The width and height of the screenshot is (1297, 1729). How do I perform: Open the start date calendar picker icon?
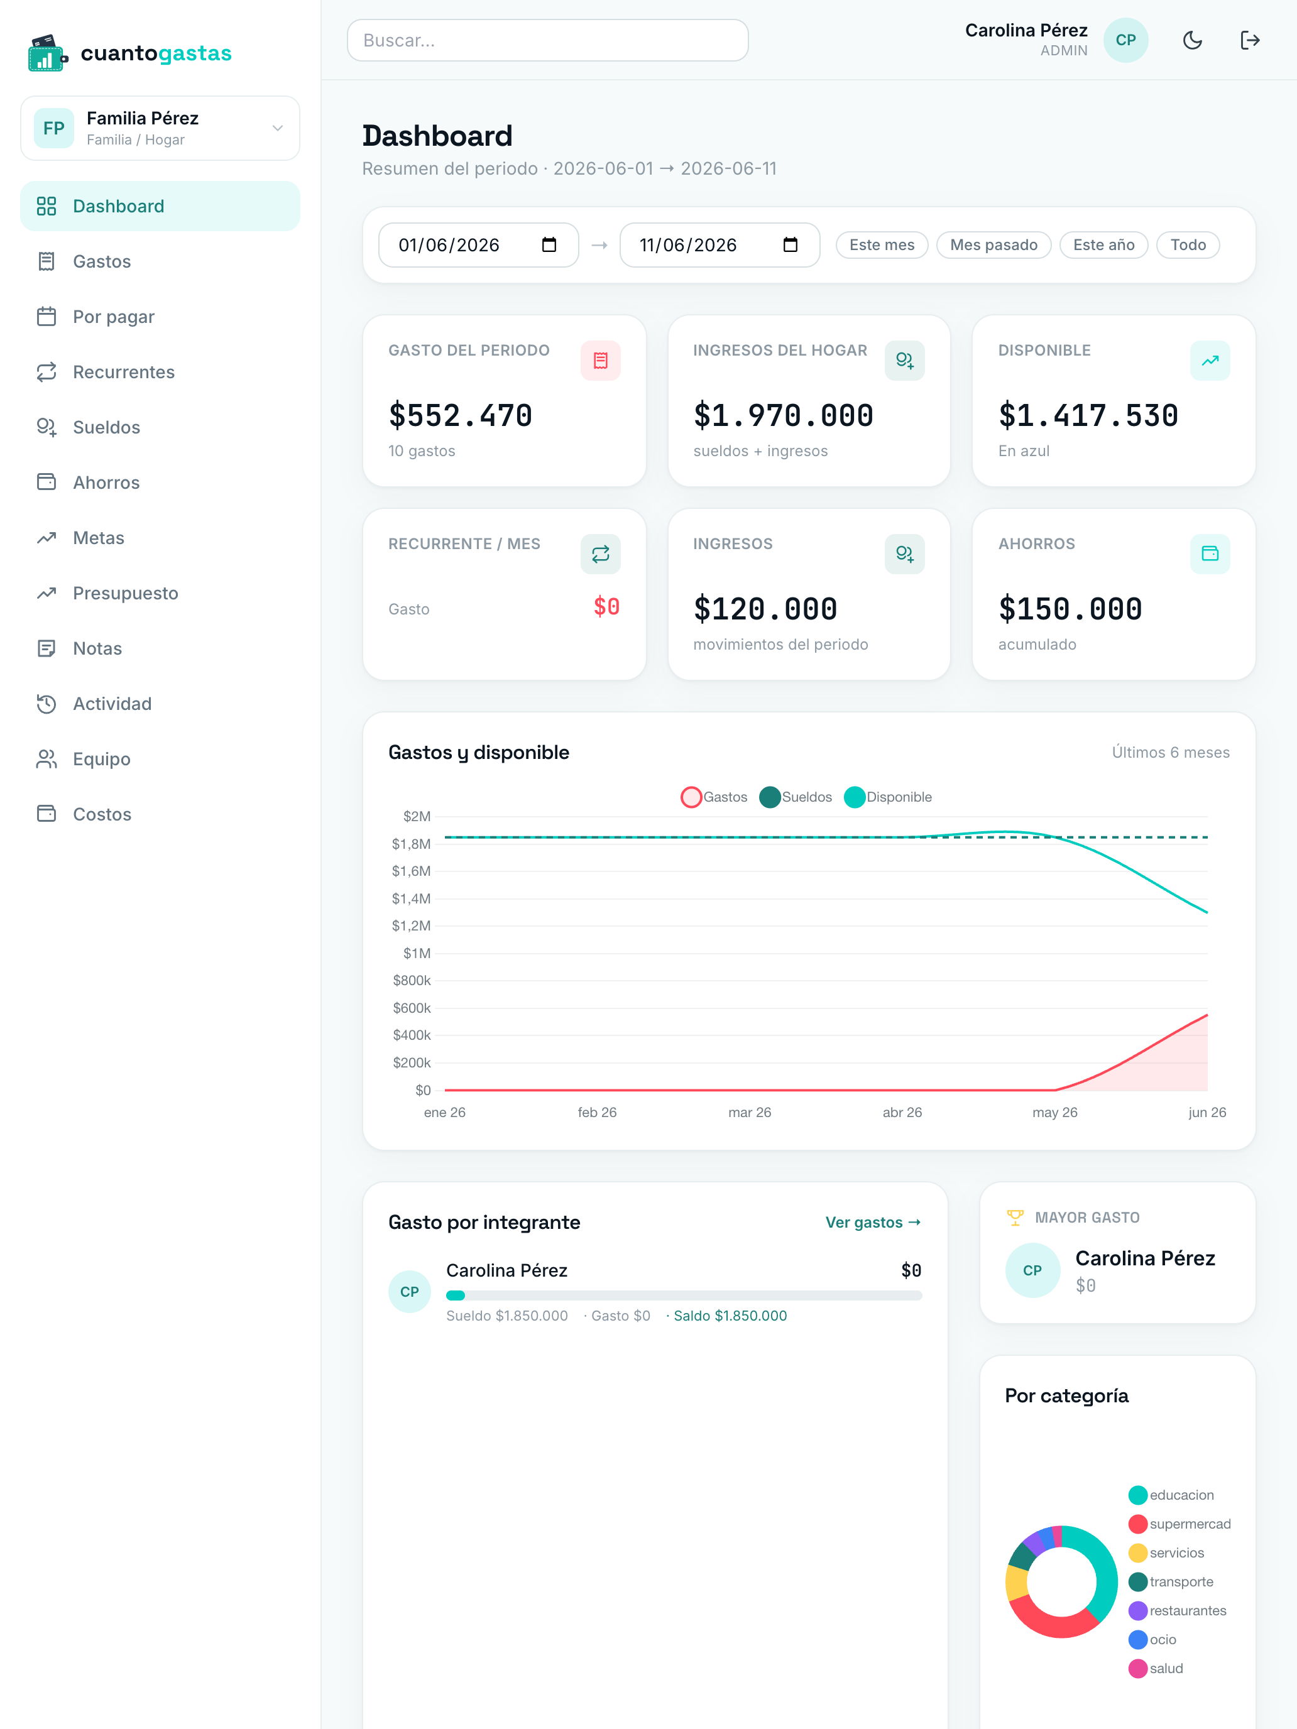pyautogui.click(x=549, y=244)
